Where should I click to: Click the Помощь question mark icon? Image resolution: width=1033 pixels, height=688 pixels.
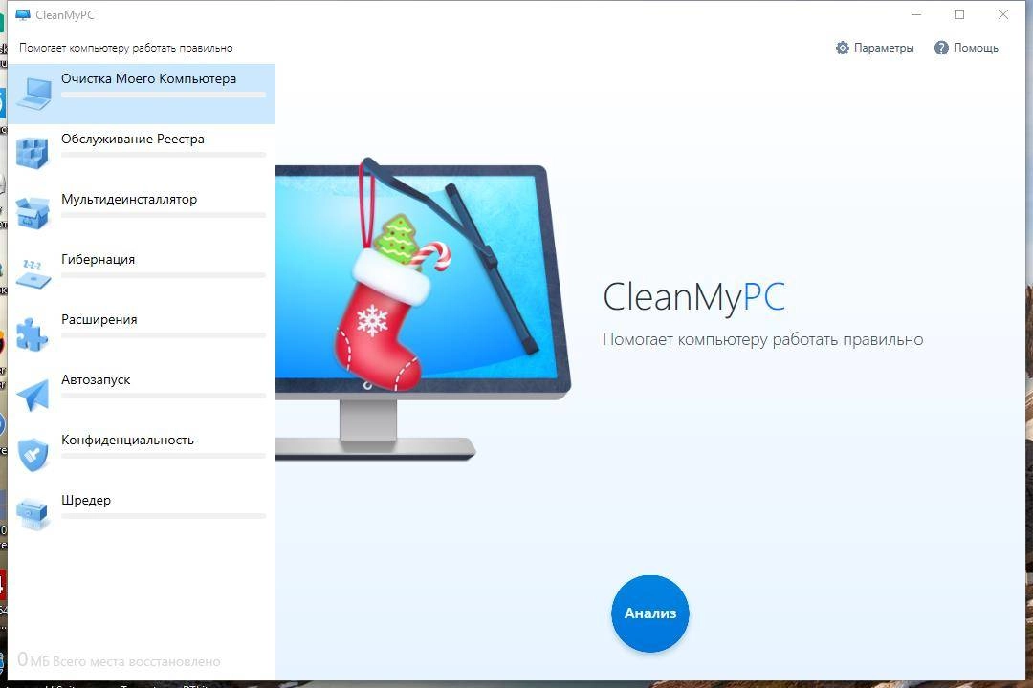[x=941, y=48]
